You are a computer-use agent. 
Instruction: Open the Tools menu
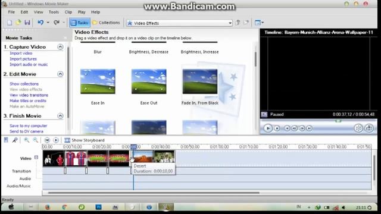(x=54, y=12)
